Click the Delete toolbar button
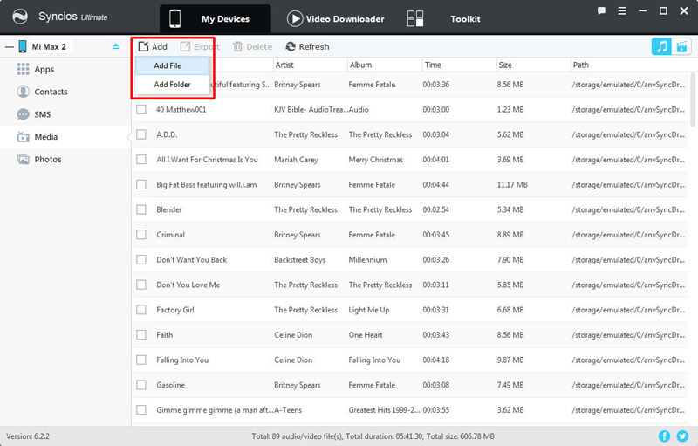698x446 pixels. click(x=252, y=47)
